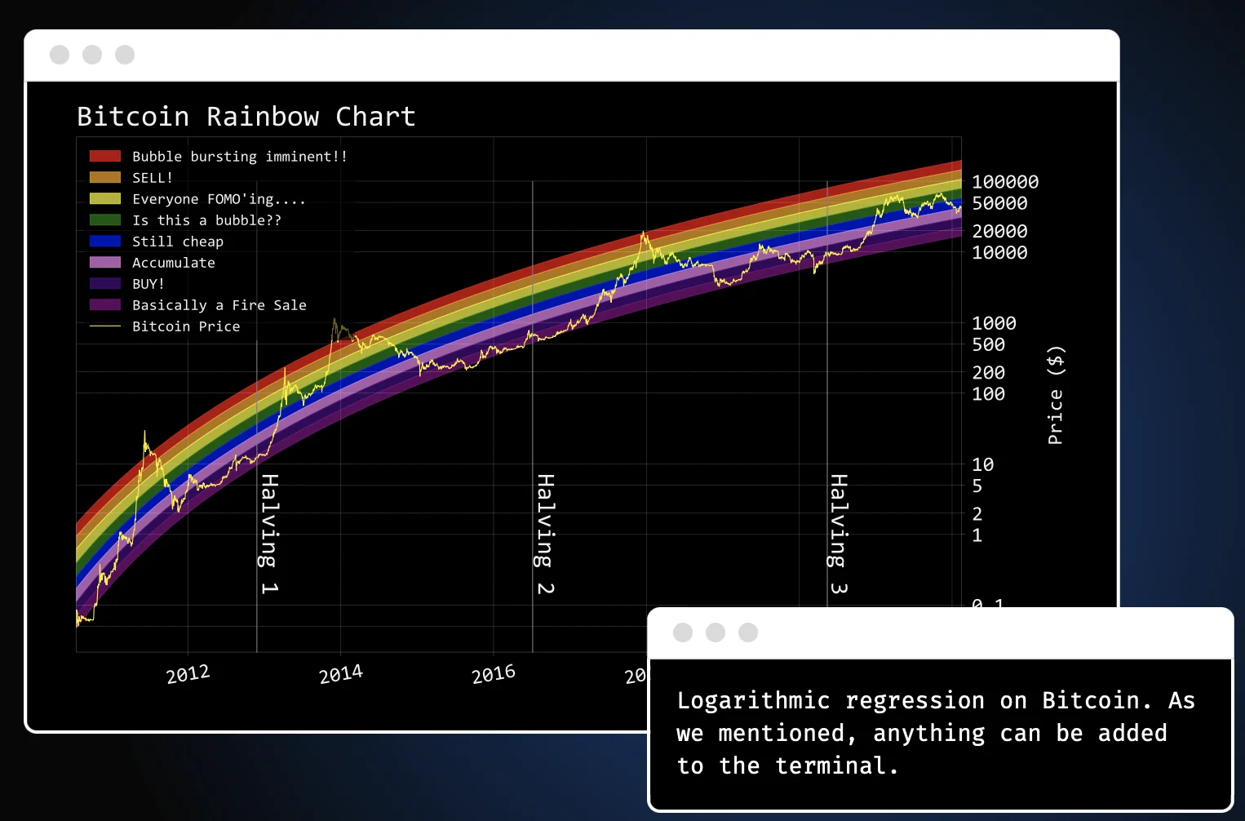Click the Price ($) axis title

point(1056,395)
